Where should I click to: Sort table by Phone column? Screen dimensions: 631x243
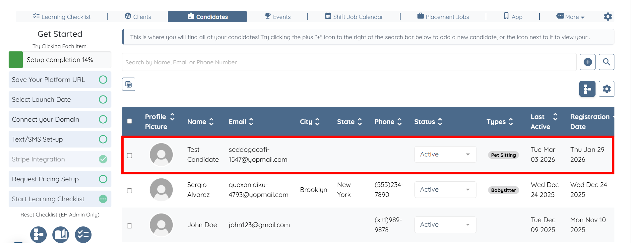coord(400,122)
